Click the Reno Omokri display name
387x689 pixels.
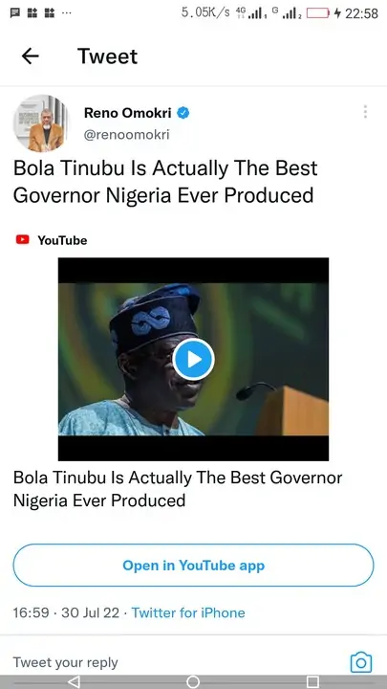[128, 113]
